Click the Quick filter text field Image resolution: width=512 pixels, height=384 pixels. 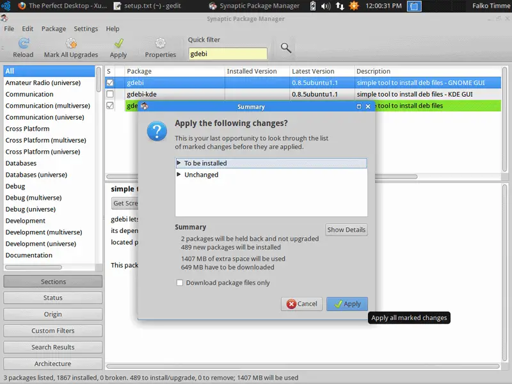228,54
